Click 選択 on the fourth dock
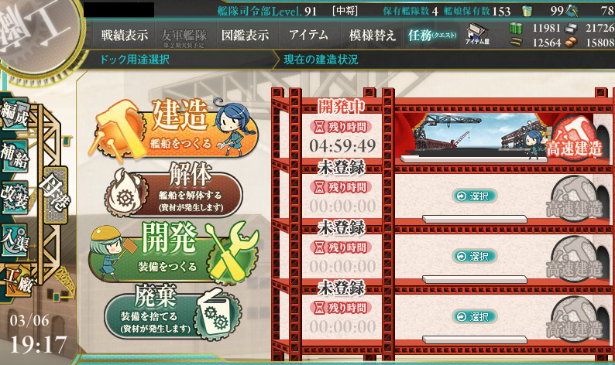Image resolution: width=615 pixels, height=365 pixels. (475, 316)
